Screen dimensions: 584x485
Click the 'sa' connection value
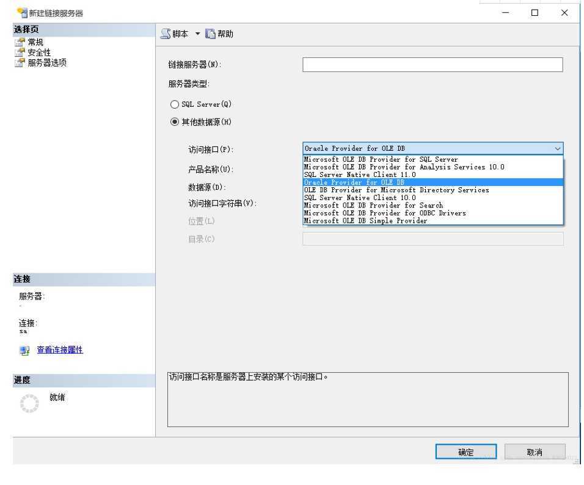[x=23, y=331]
